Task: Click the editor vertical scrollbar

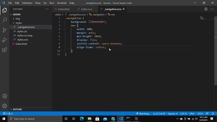Action: pyautogui.click(x=216, y=51)
